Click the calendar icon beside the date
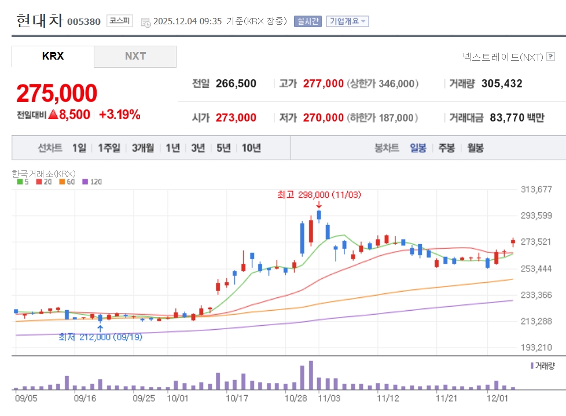566x416 pixels. pos(146,22)
